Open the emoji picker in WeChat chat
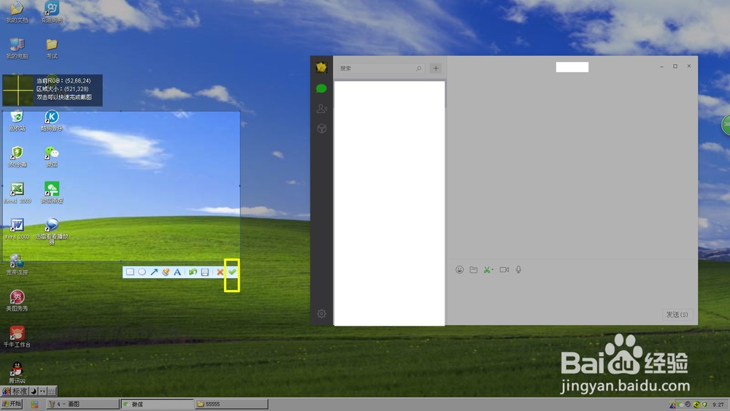 tap(459, 269)
